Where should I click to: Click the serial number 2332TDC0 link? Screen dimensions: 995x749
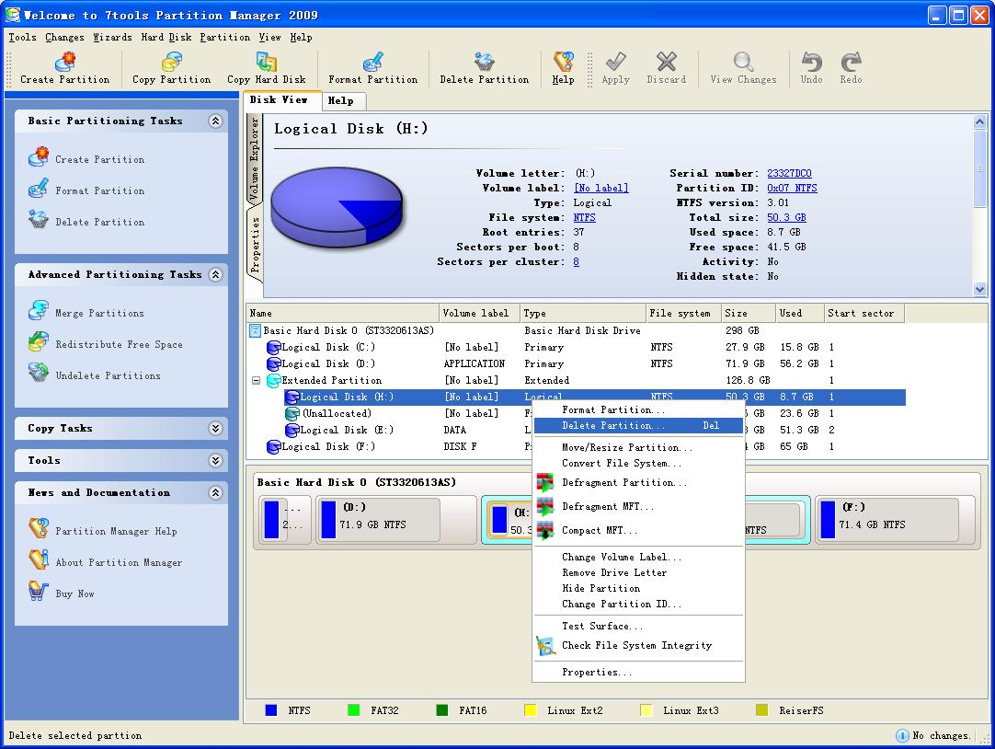click(789, 174)
